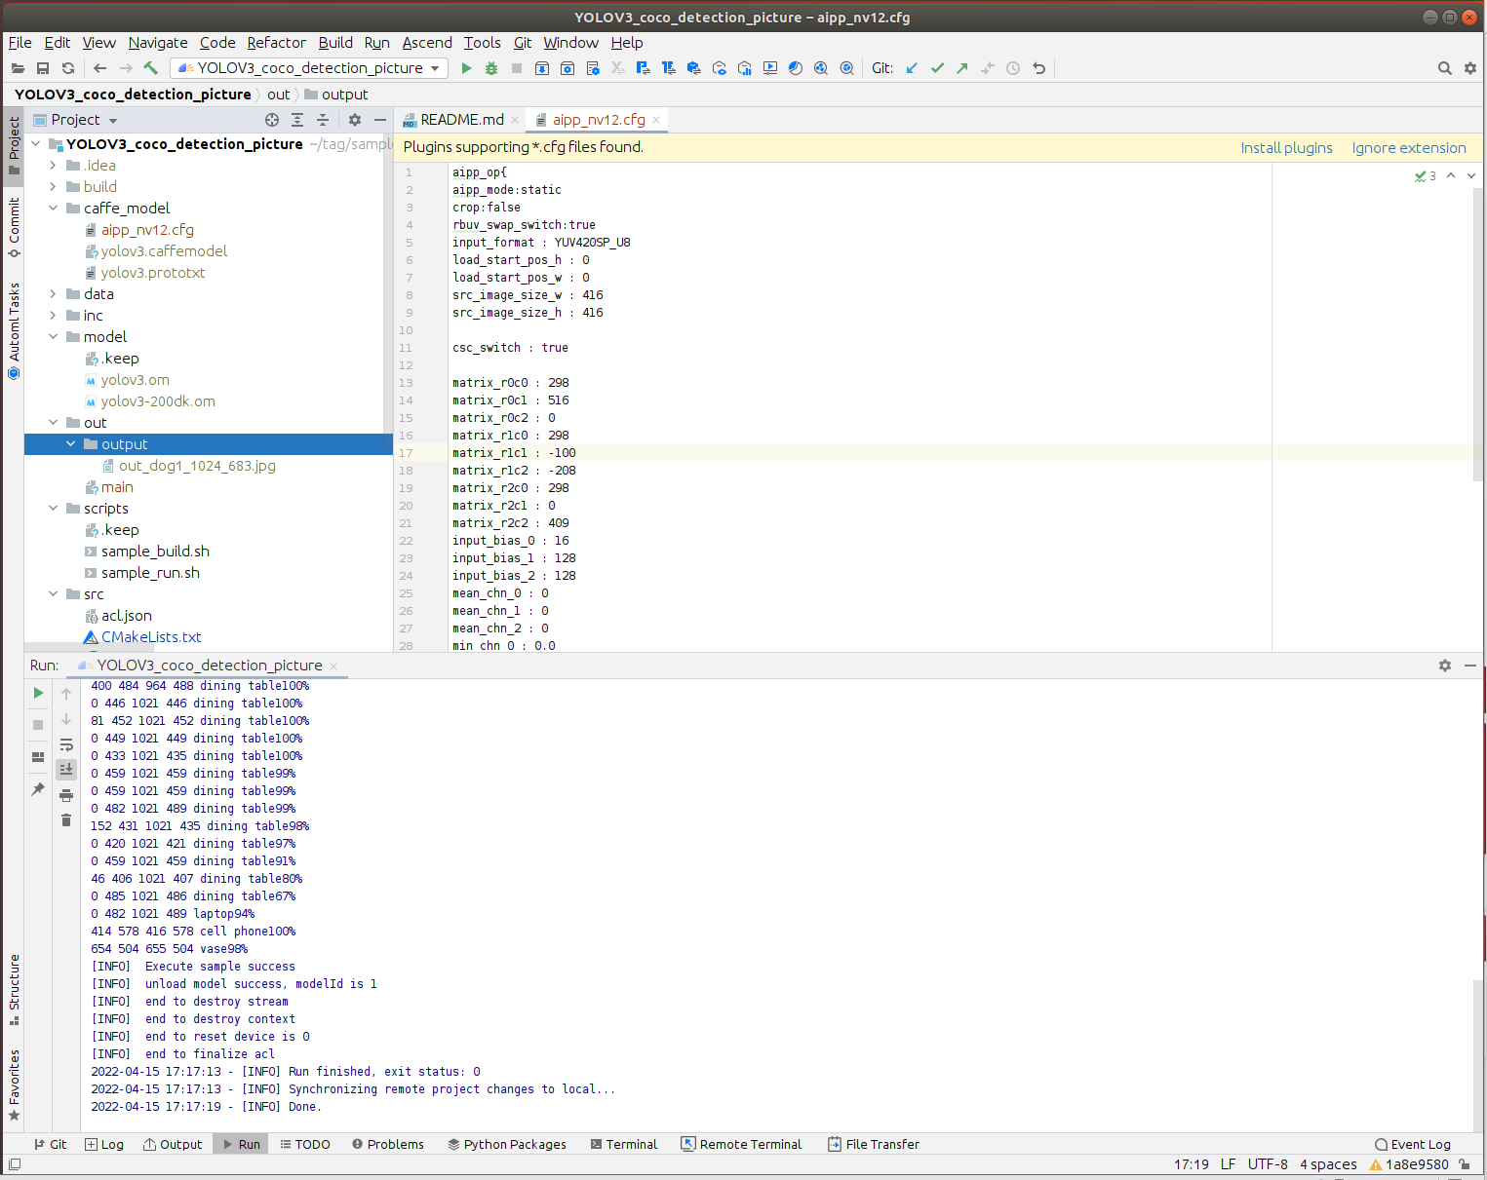Click the Git push arrow icon
Screen dimensions: 1487x1180
click(x=962, y=68)
